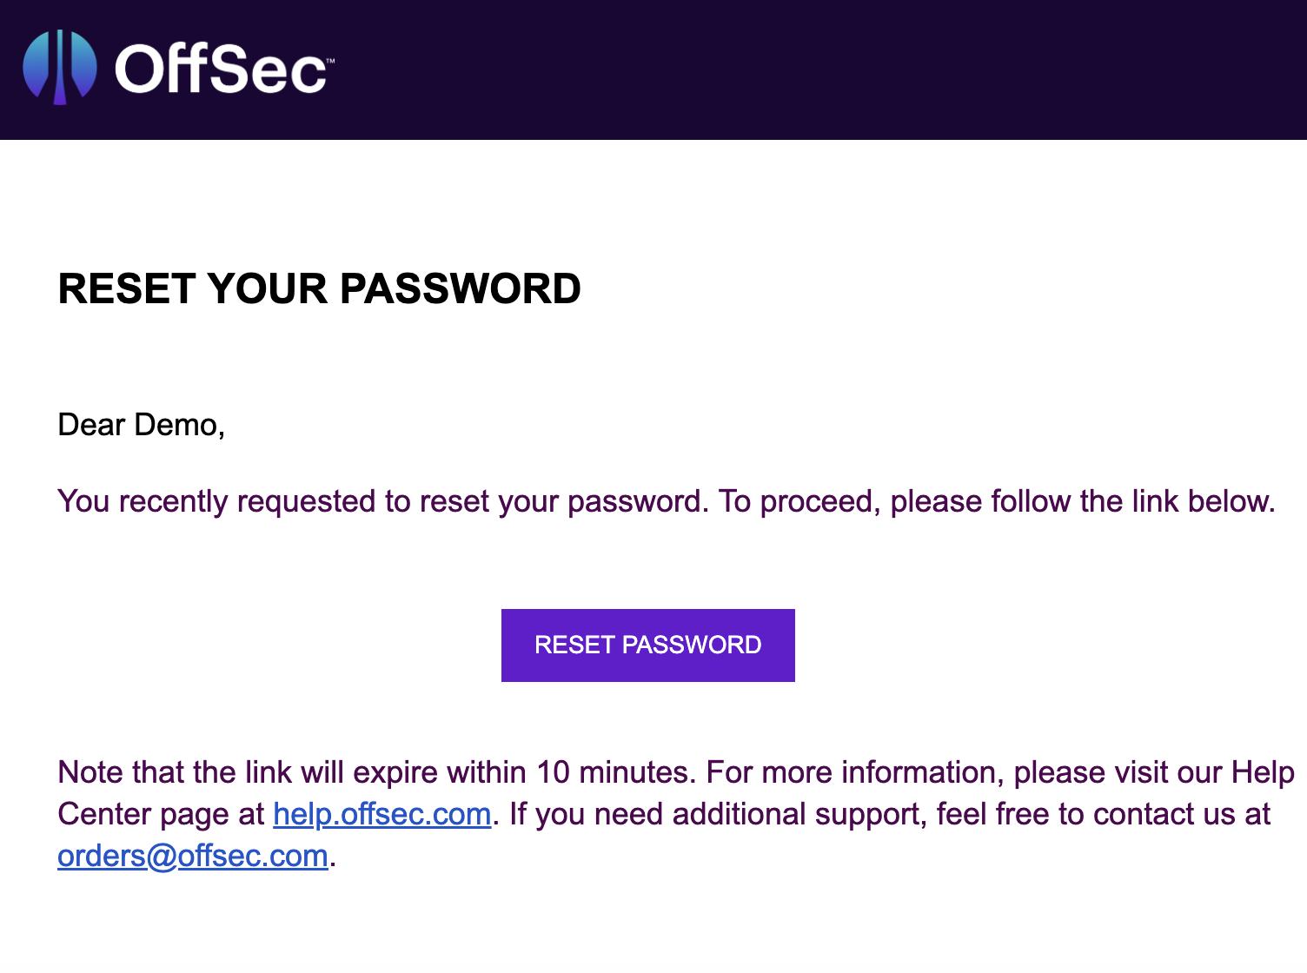Viewport: 1307px width, 973px height.
Task: Click the OffSec wordmark text logo
Action: click(x=220, y=69)
